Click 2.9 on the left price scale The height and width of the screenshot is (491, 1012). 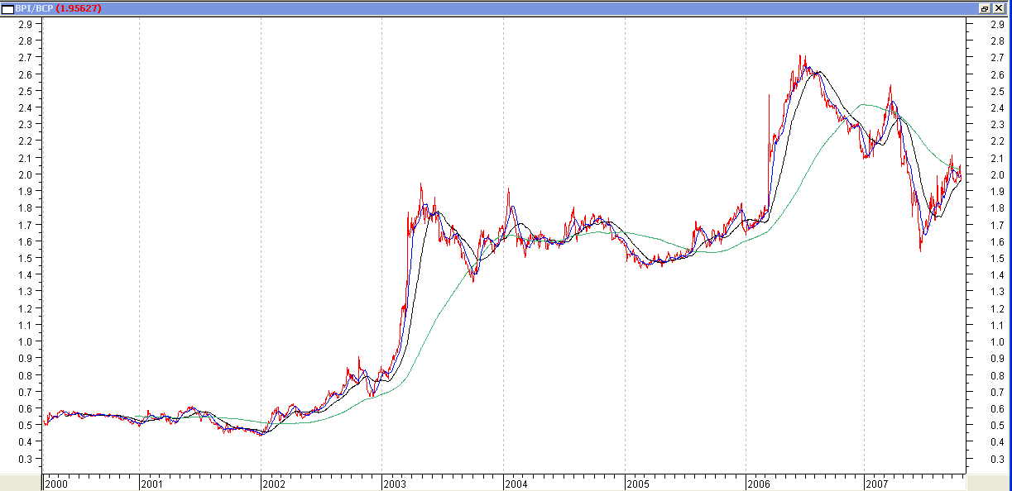25,24
